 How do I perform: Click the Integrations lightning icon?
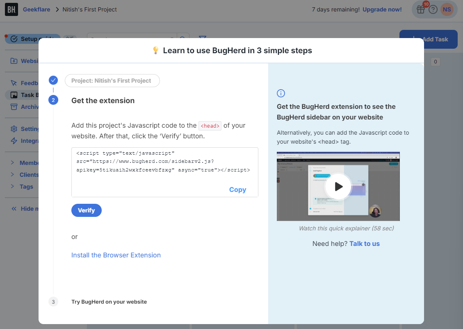pos(14,141)
